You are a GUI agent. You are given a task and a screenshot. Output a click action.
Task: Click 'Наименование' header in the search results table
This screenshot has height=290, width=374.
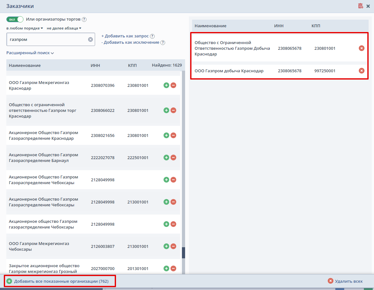point(25,65)
